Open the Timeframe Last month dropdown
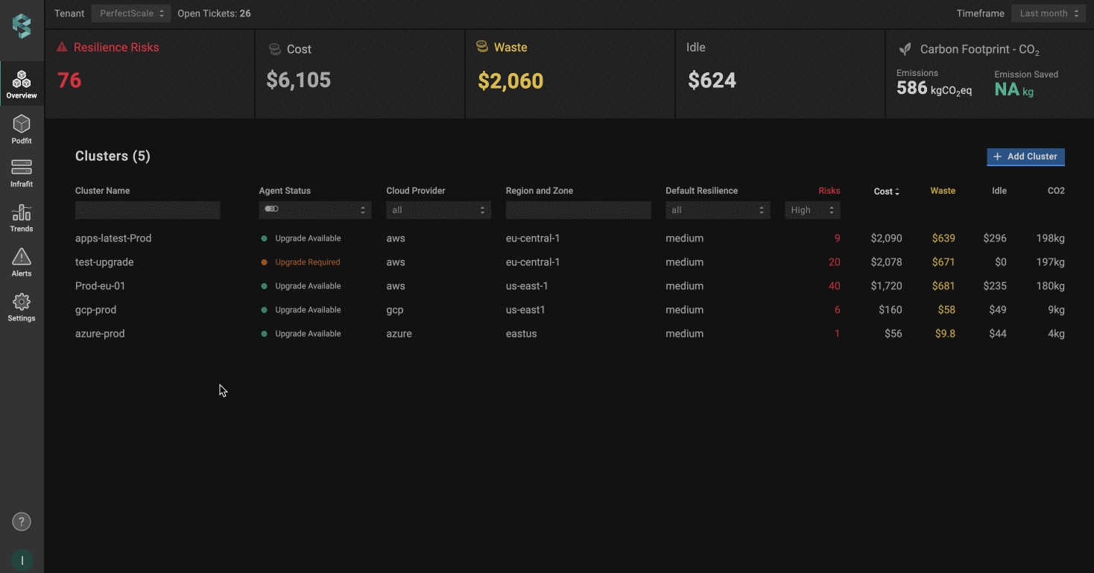The image size is (1094, 573). pyautogui.click(x=1049, y=13)
